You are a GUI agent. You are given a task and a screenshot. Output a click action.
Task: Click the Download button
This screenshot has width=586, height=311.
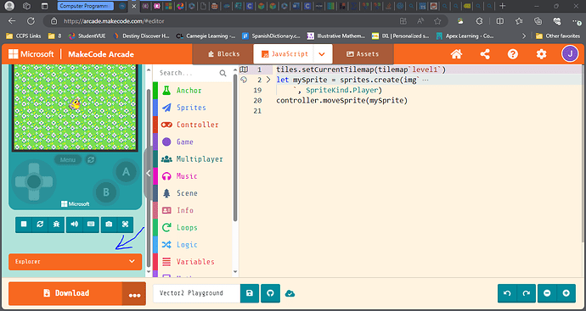pos(65,293)
